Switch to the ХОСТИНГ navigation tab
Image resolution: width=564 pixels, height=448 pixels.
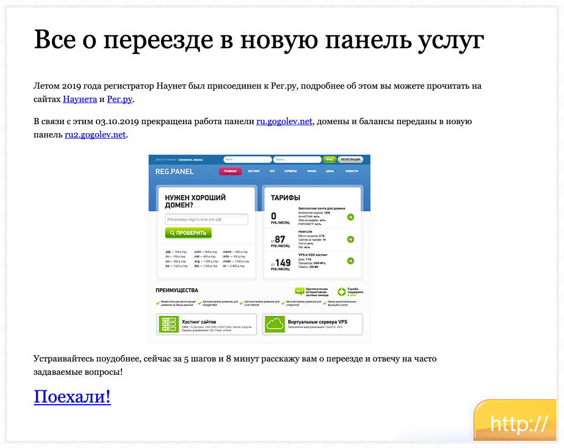point(254,171)
